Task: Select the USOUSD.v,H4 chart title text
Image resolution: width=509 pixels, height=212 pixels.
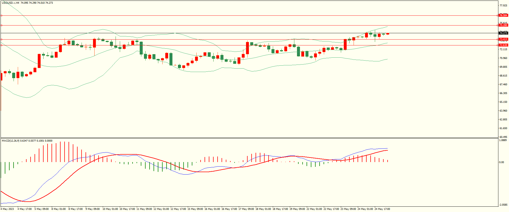Action: tap(10, 3)
